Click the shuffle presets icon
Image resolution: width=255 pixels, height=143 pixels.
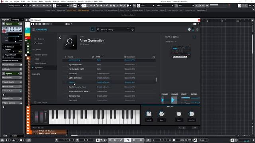[x=153, y=57]
